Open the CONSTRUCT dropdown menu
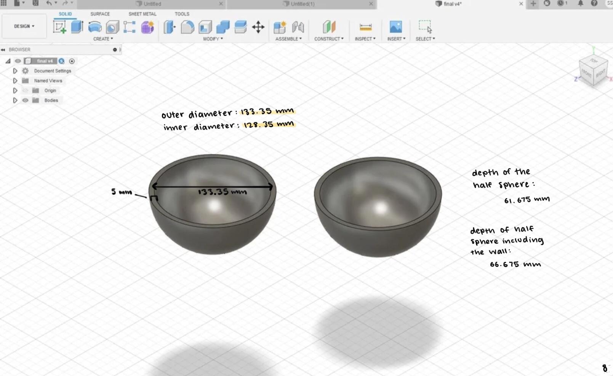This screenshot has width=613, height=376. pyautogui.click(x=329, y=39)
